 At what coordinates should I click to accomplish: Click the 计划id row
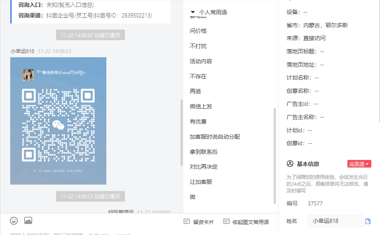coord(299,130)
